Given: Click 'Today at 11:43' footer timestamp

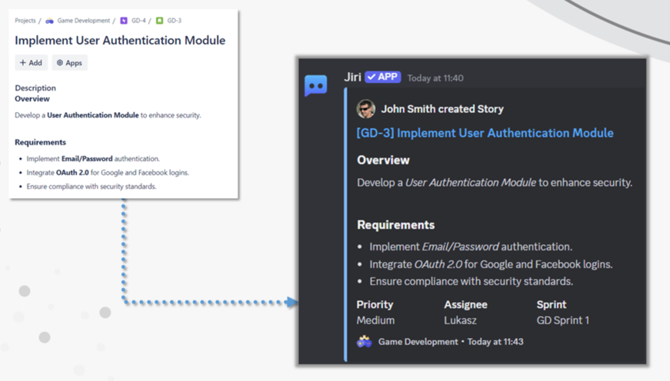Looking at the screenshot, I should (x=495, y=342).
